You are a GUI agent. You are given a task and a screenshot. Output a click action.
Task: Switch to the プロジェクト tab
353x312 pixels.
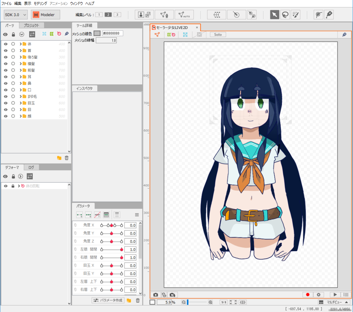[x=31, y=26]
